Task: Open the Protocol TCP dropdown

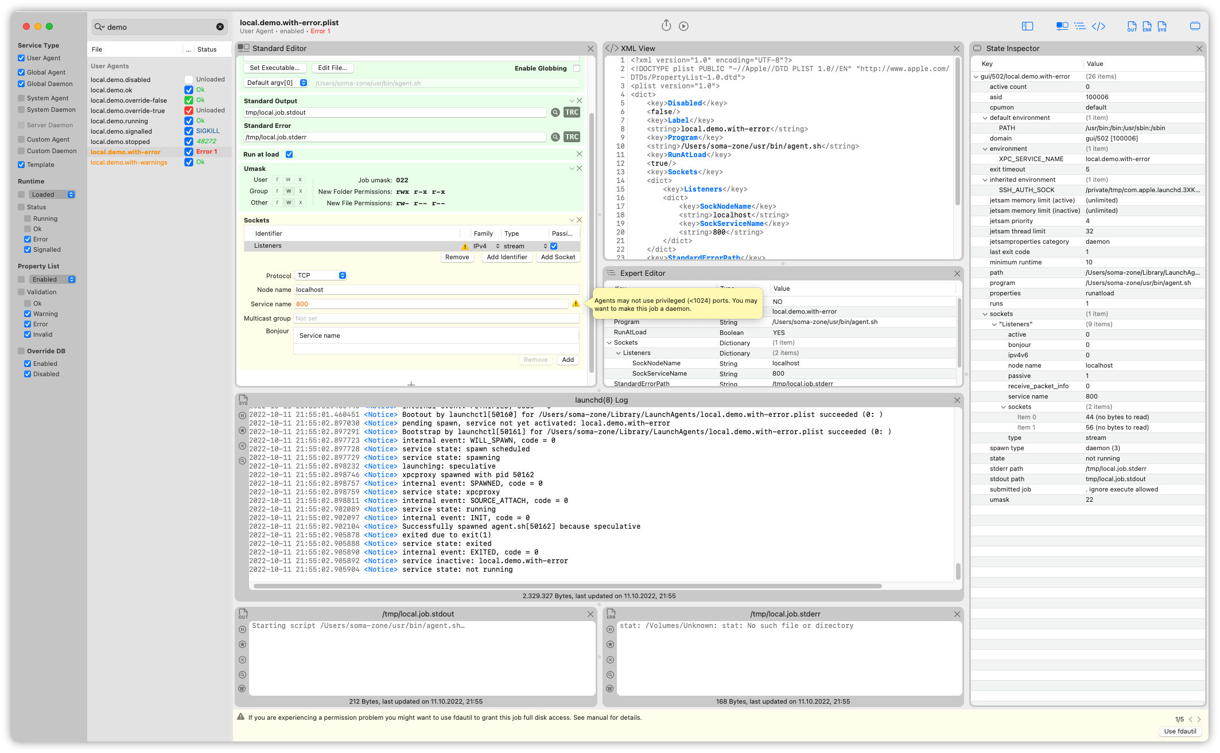Action: click(321, 275)
